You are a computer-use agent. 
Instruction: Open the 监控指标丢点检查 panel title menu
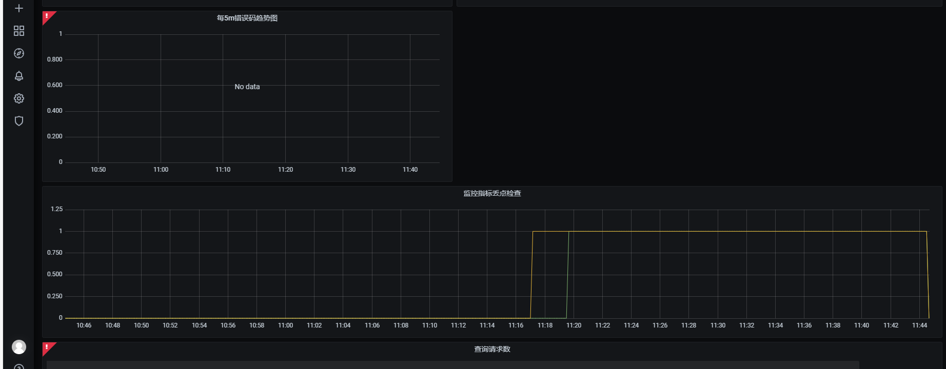[x=492, y=193]
